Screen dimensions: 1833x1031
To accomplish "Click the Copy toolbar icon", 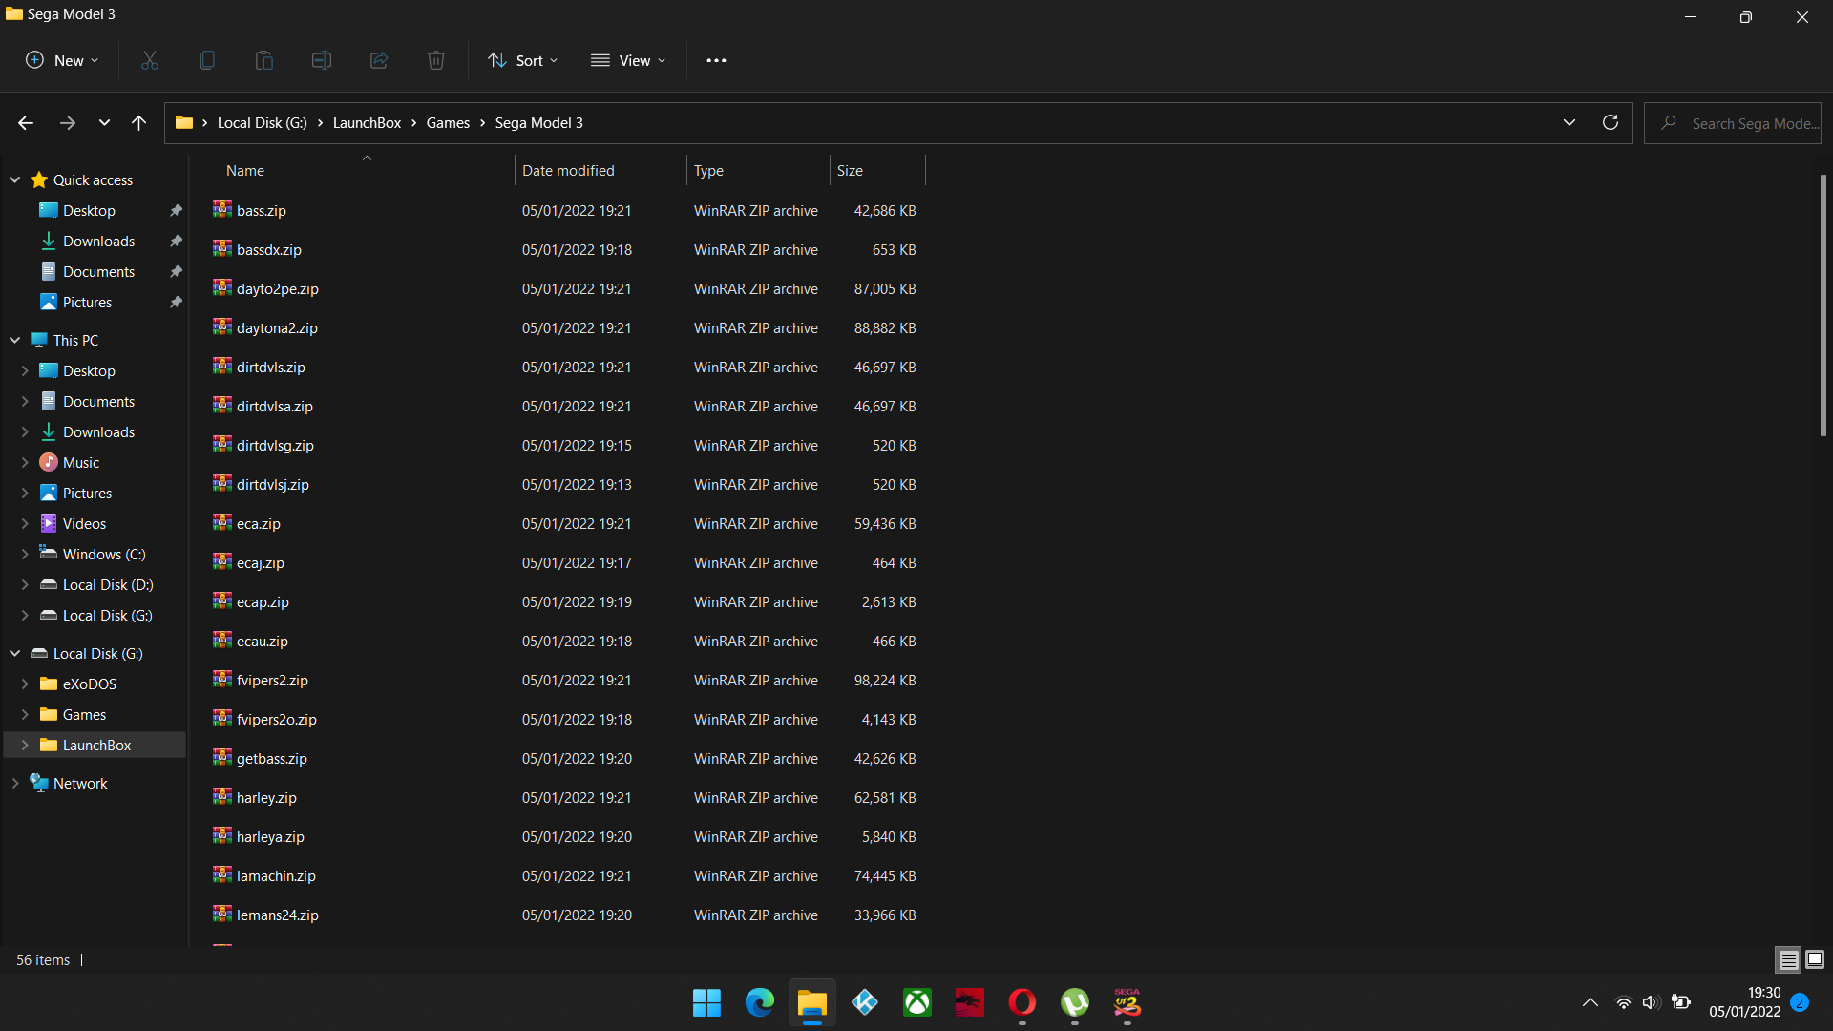I will point(207,60).
